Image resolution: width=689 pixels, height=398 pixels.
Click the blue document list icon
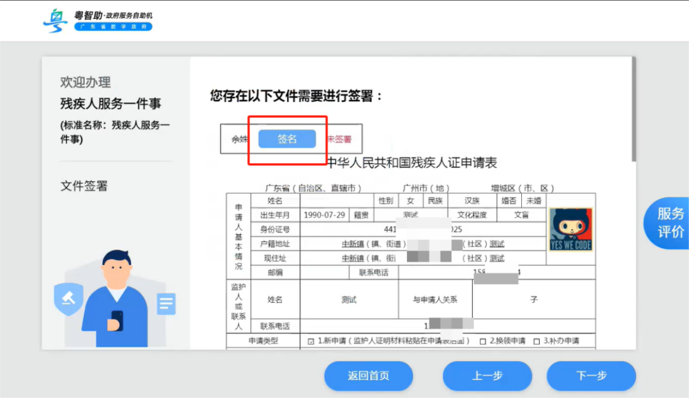click(165, 305)
